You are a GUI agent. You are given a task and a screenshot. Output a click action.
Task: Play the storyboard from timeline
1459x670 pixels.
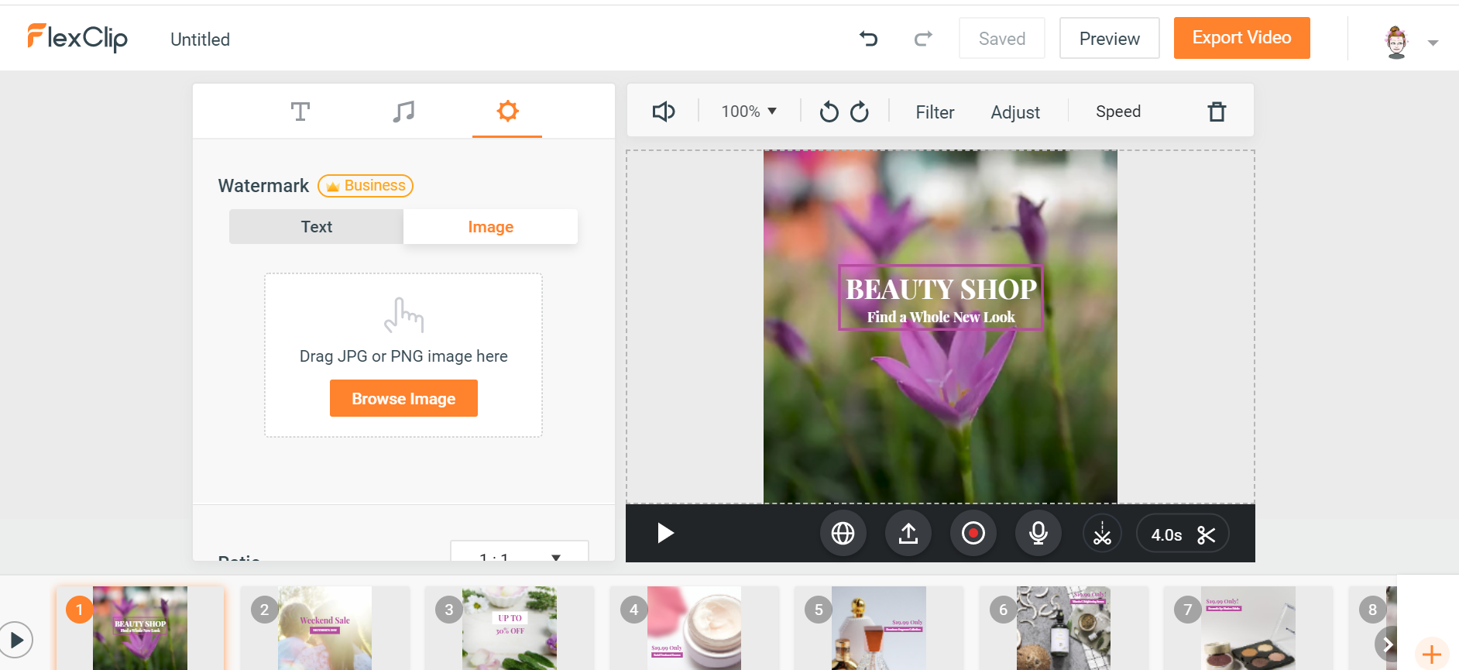click(x=15, y=640)
